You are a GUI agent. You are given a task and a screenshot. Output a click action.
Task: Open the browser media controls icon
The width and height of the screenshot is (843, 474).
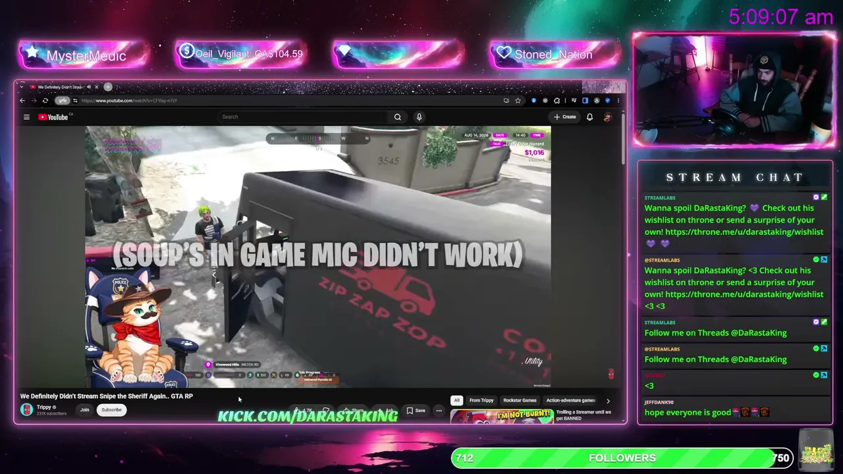tap(574, 101)
